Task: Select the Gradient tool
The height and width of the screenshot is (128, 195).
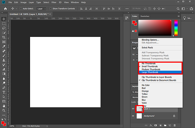Action: (x=4, y=74)
